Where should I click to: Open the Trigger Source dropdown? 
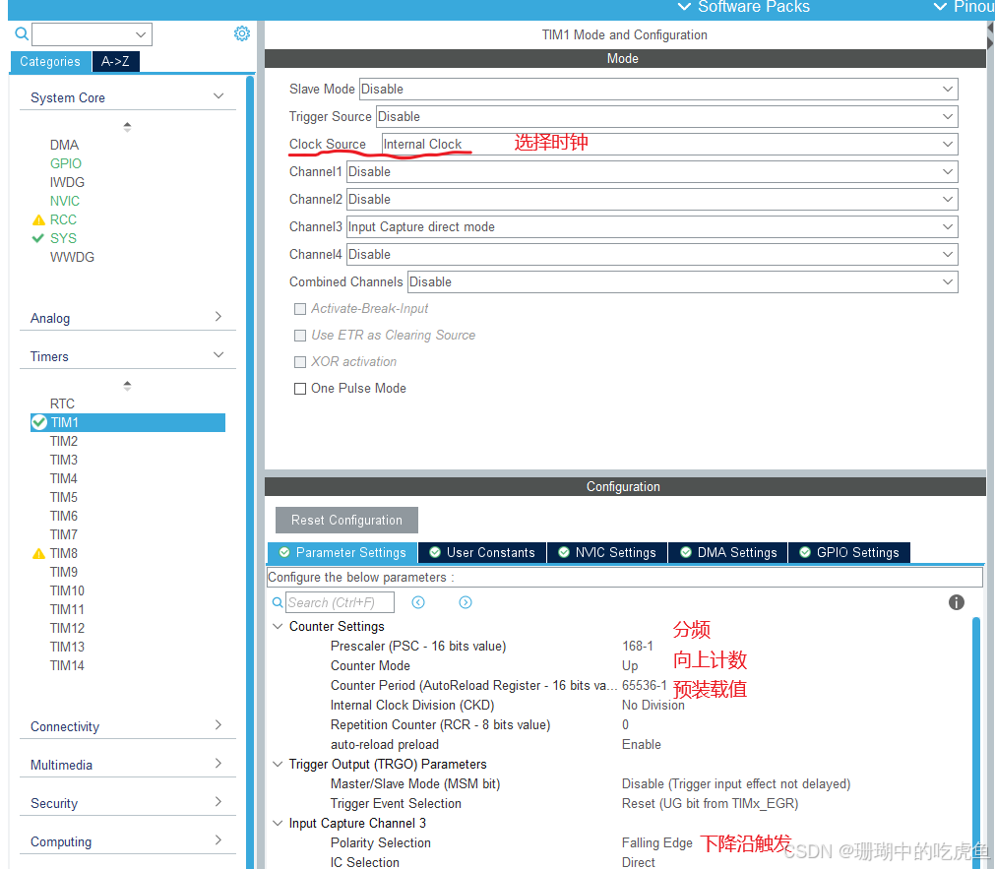pos(667,117)
